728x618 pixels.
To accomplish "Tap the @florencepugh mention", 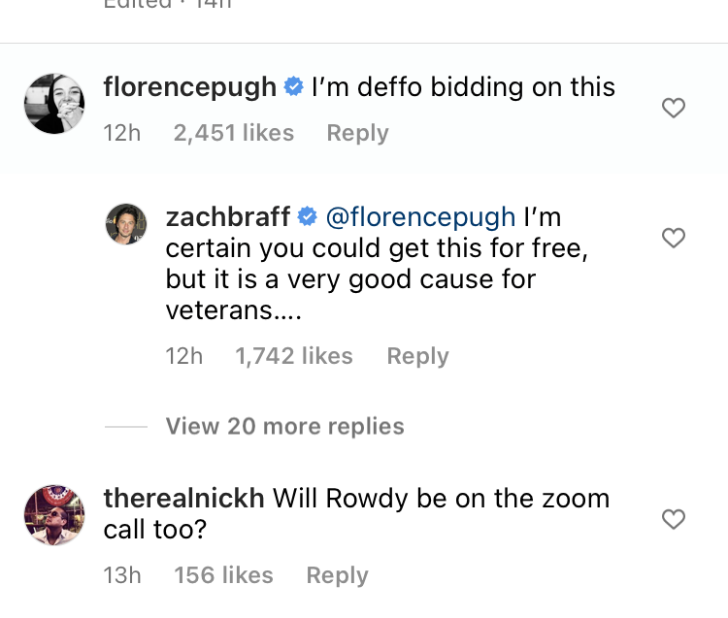I will (418, 216).
